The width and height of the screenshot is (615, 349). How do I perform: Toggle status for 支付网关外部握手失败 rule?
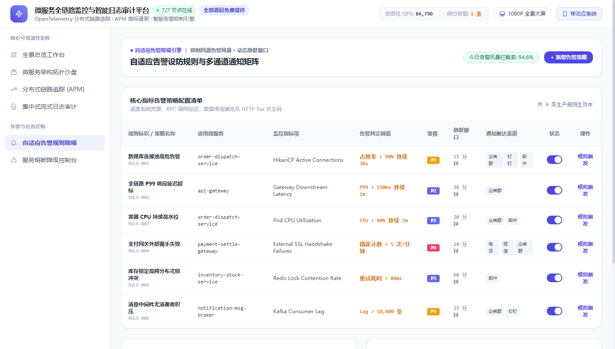coord(555,247)
